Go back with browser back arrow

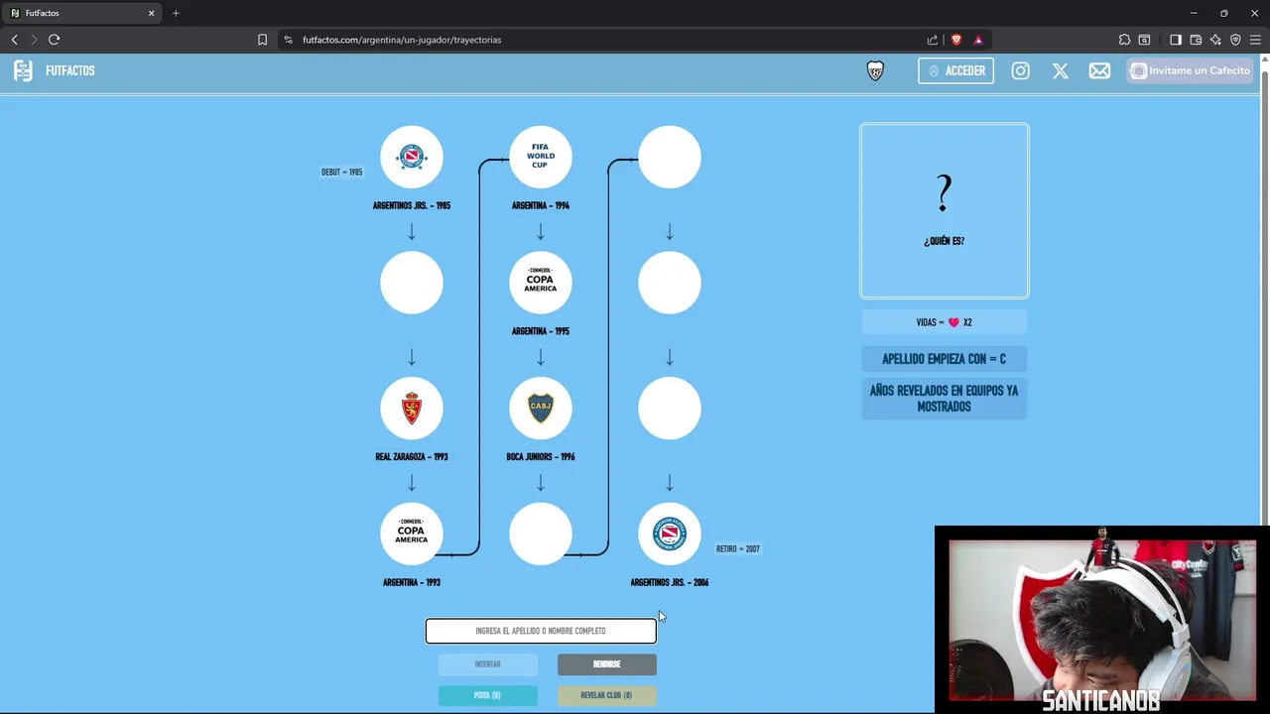coord(14,40)
